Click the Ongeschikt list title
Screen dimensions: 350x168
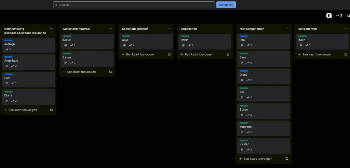189,29
